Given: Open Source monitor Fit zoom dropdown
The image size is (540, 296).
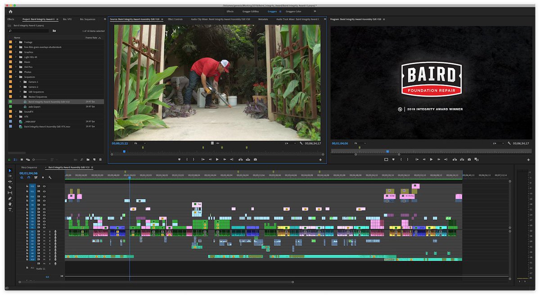Looking at the screenshot, I should tap(140, 143).
